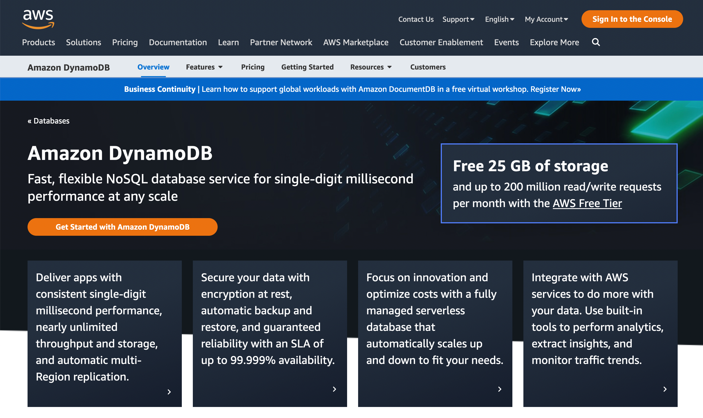
Task: Open the Resources dropdown
Action: [371, 67]
